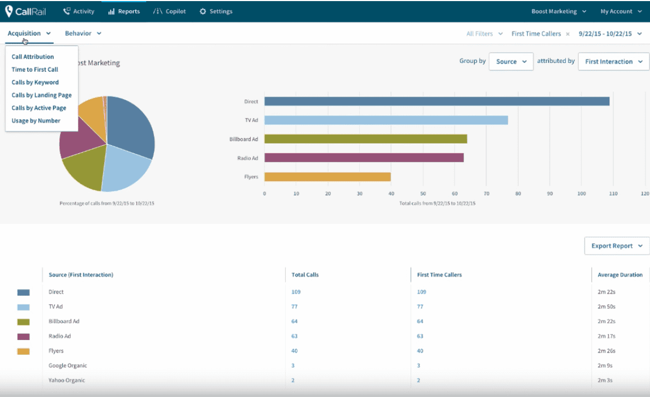Viewport: 650px width, 397px height.
Task: Click the Export Report button
Action: (x=617, y=246)
